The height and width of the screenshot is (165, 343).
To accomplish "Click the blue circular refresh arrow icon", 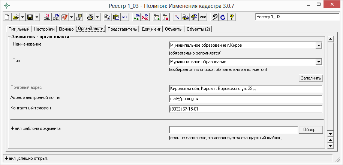I will click(x=223, y=17).
